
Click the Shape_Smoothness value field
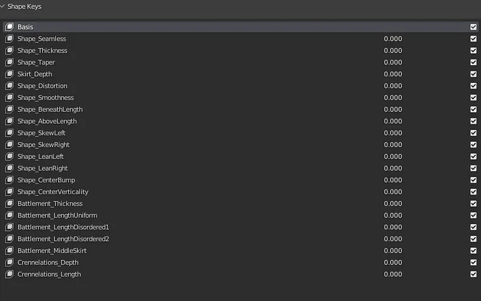(393, 98)
